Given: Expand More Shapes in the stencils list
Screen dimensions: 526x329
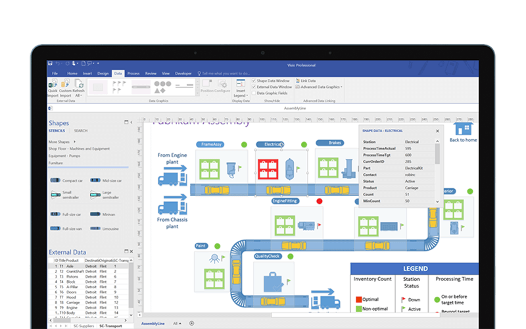Looking at the screenshot, I should click(60, 141).
